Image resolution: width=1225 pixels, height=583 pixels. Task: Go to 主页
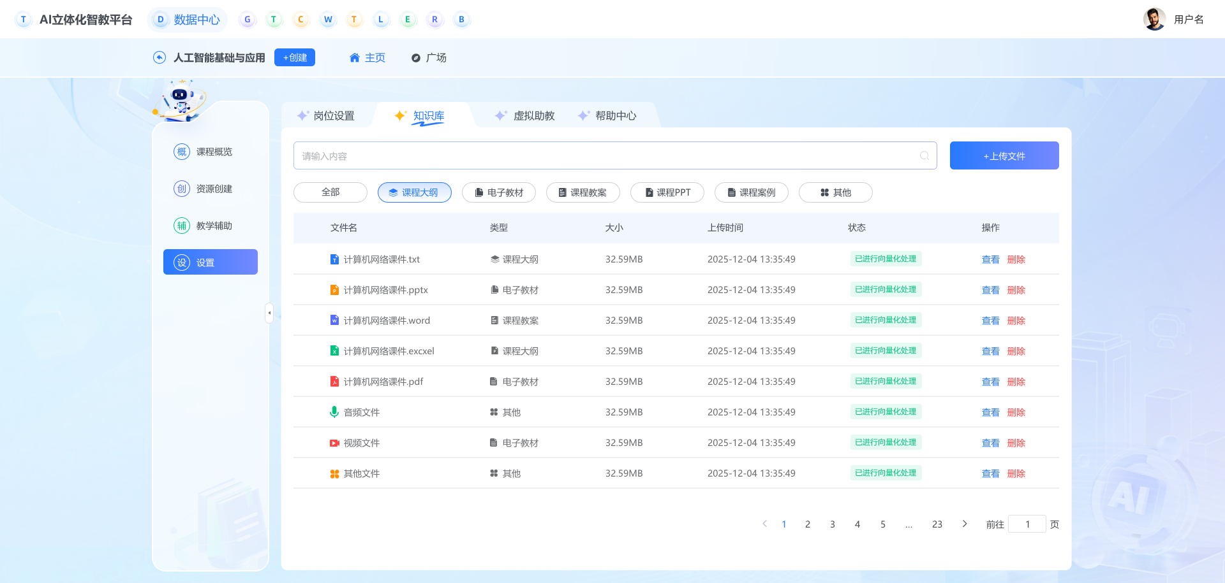pos(367,57)
